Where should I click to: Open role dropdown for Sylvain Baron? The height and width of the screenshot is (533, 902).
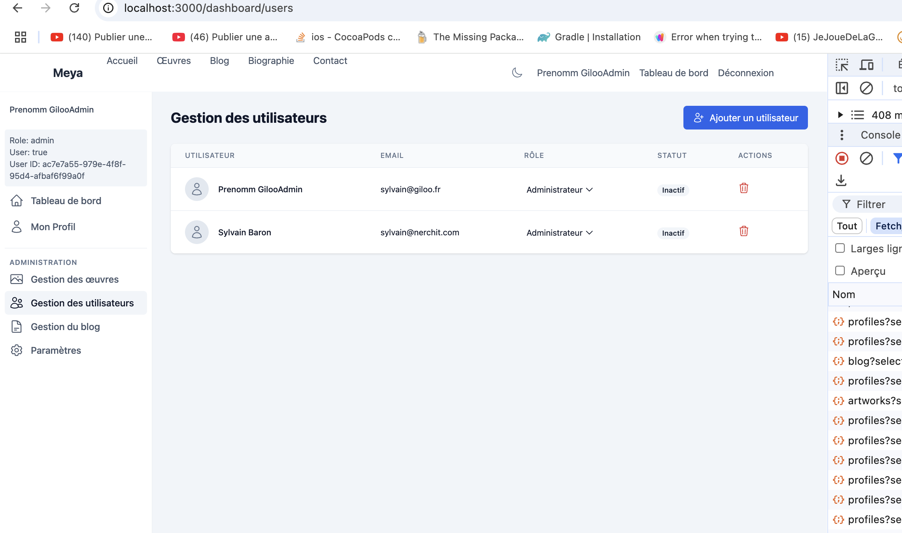pos(559,233)
